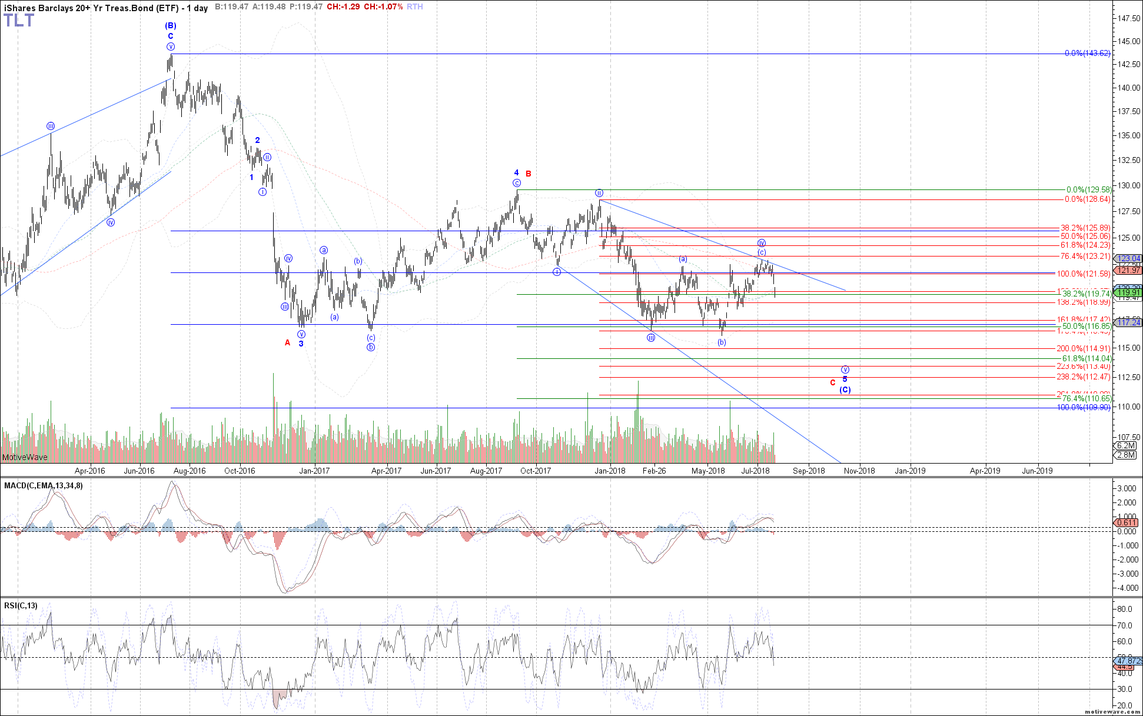The height and width of the screenshot is (716, 1143).
Task: Select the red B wave label
Action: tap(529, 174)
